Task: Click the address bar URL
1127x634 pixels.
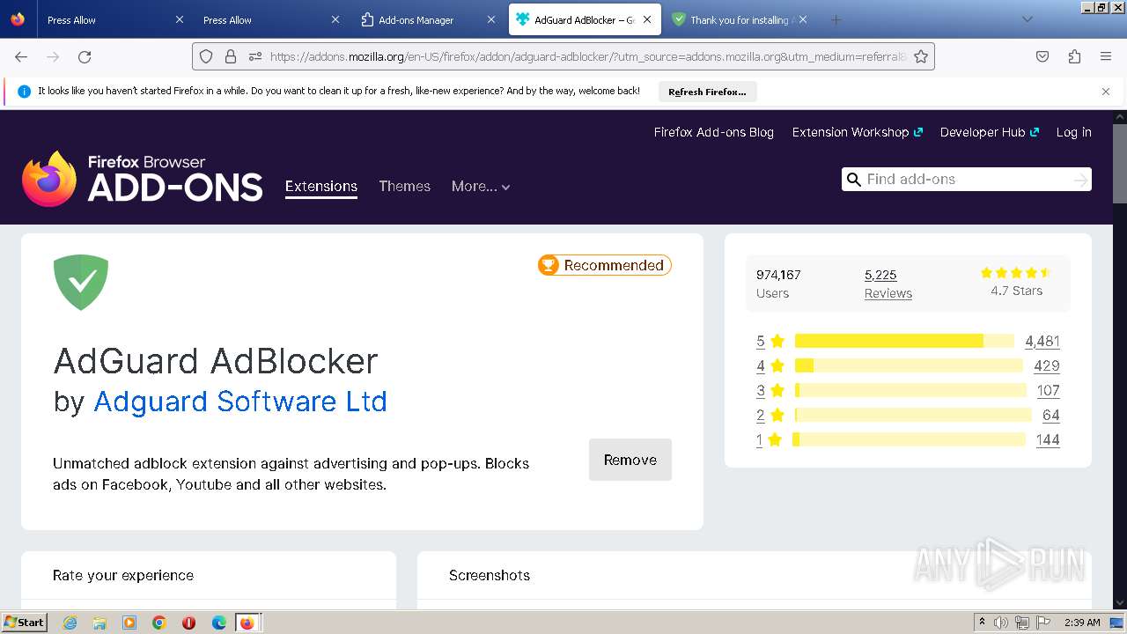Action: tap(588, 56)
